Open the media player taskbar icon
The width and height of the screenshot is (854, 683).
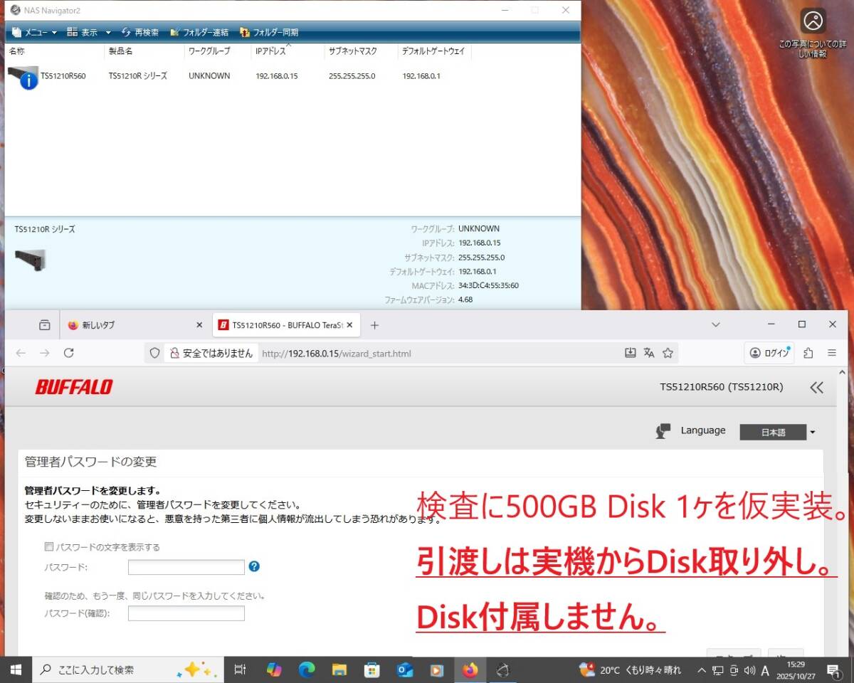click(437, 669)
